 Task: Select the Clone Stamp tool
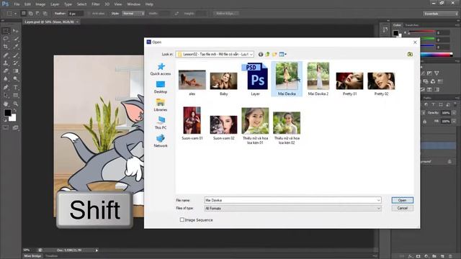[x=6, y=63]
